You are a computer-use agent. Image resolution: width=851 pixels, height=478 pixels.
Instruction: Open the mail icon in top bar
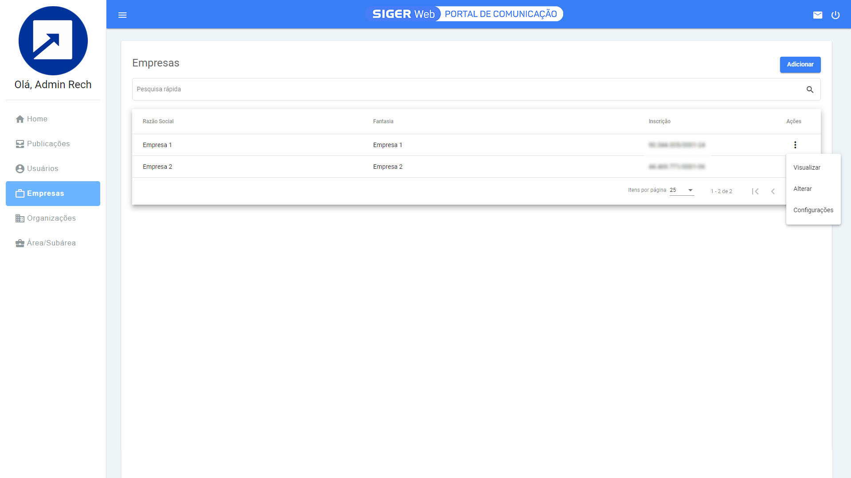[818, 15]
